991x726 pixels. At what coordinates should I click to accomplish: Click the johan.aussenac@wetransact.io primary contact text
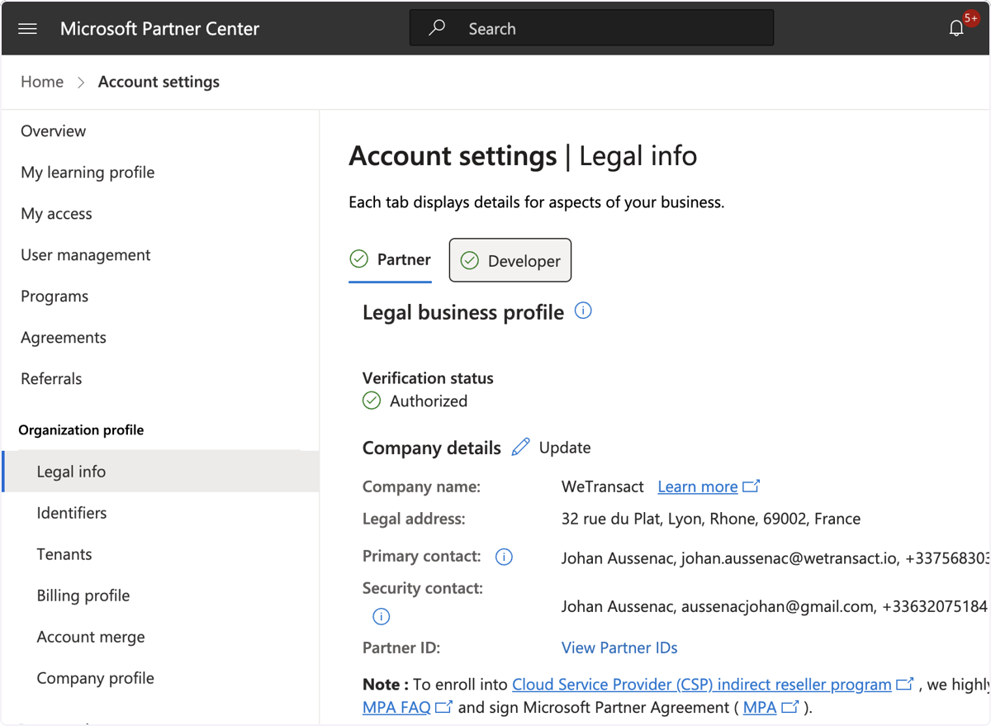(789, 558)
